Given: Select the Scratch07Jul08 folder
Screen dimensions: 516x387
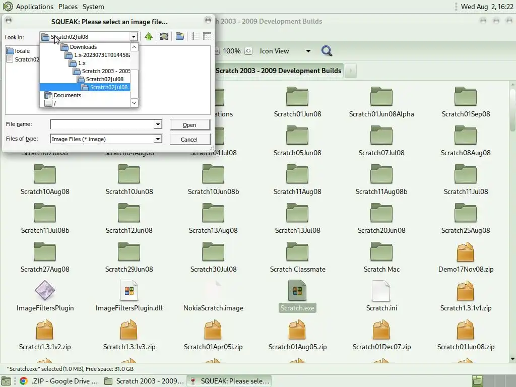Looking at the screenshot, I should point(381,141).
